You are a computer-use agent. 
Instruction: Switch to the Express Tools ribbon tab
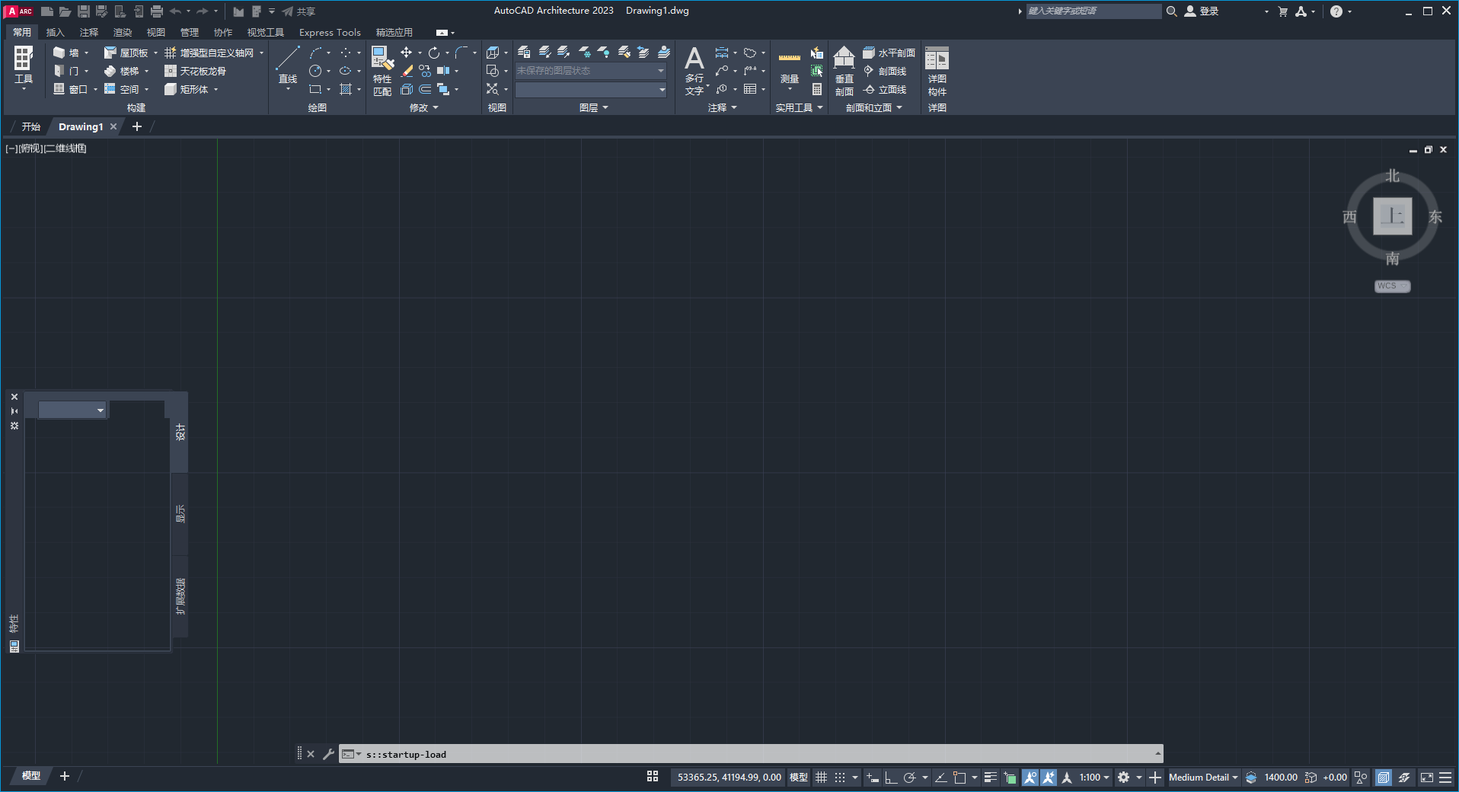tap(330, 32)
